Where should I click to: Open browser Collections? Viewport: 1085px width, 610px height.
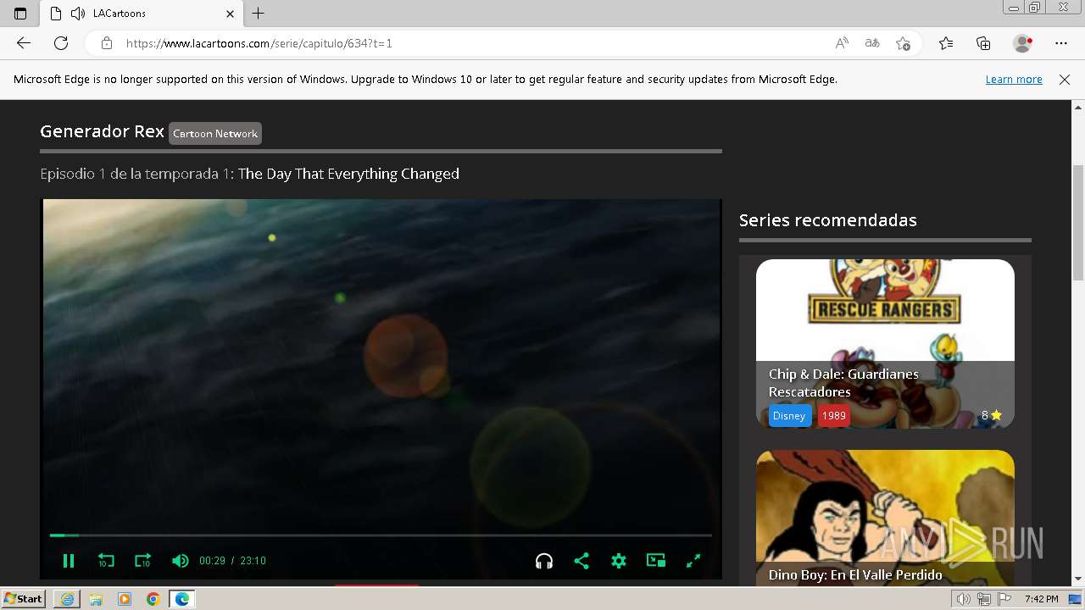983,43
